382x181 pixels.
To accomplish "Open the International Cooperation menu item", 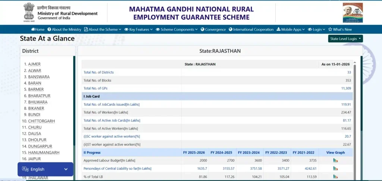I will coord(251,29).
